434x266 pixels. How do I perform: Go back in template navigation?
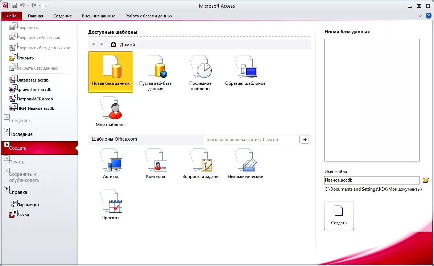pyautogui.click(x=94, y=44)
